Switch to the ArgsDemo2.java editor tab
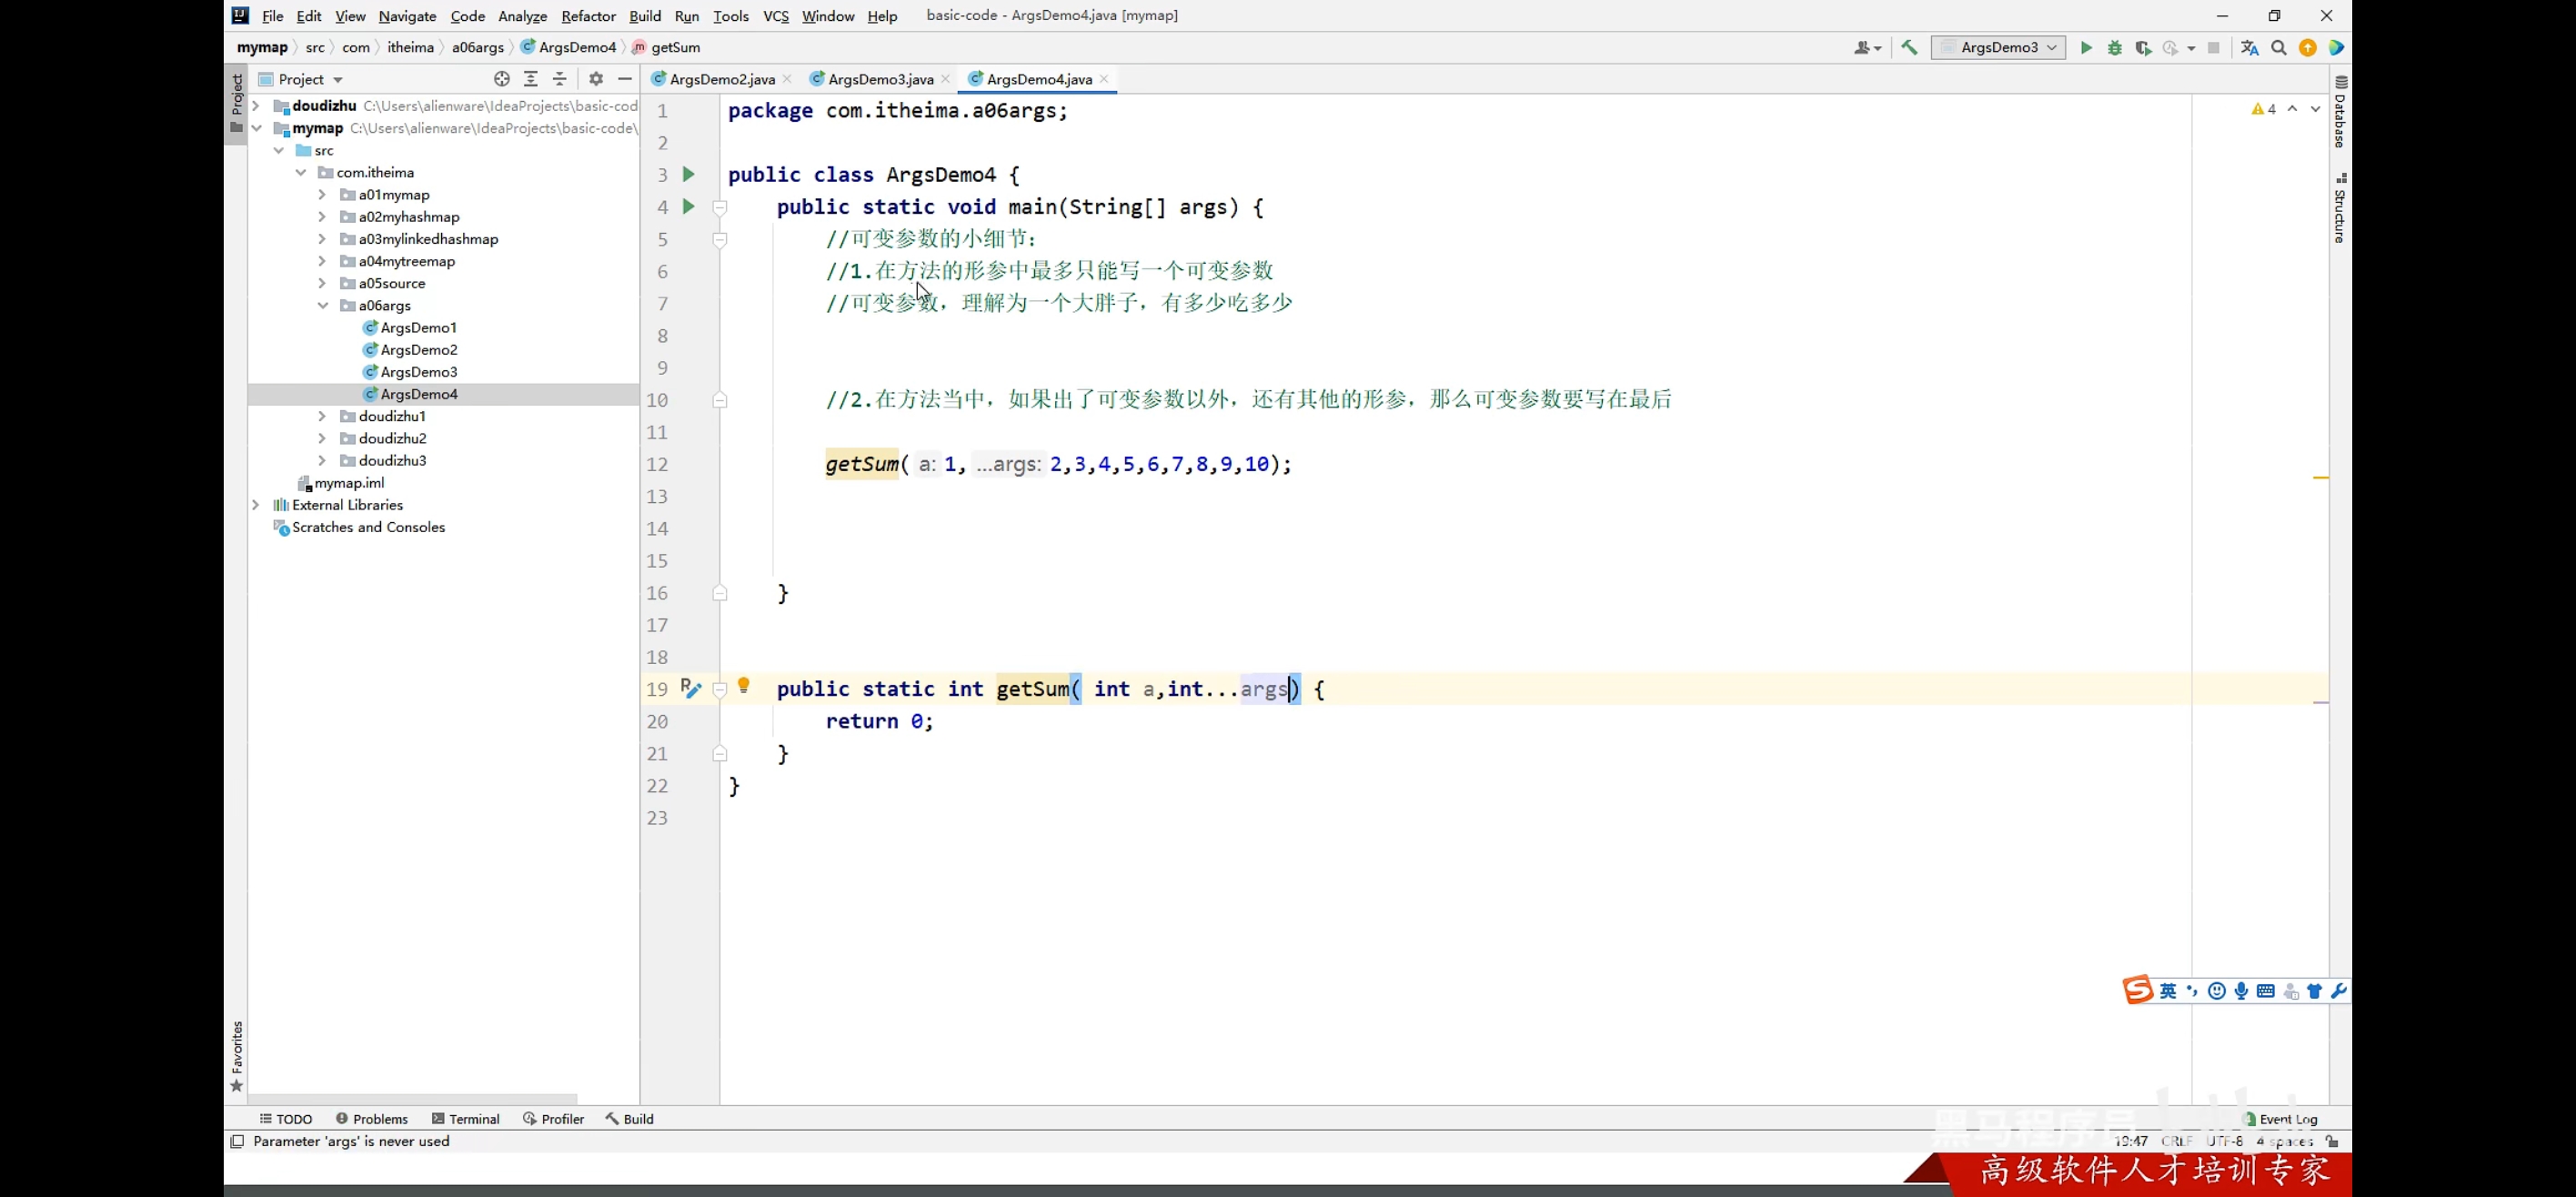The height and width of the screenshot is (1197, 2576). 721,79
